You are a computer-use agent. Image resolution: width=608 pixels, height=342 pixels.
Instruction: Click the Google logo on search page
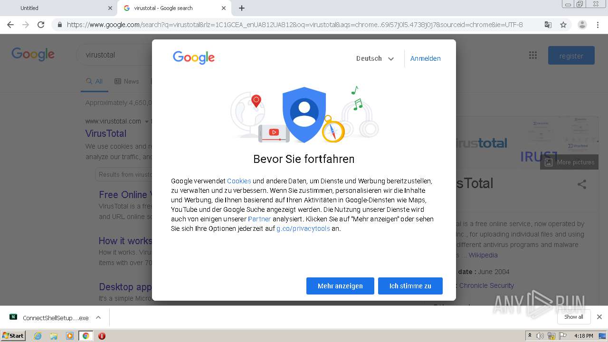pyautogui.click(x=33, y=54)
